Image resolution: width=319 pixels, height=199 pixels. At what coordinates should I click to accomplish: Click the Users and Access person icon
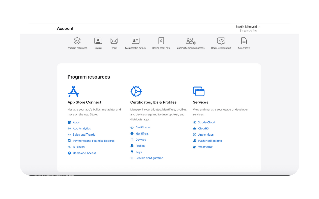click(69, 153)
